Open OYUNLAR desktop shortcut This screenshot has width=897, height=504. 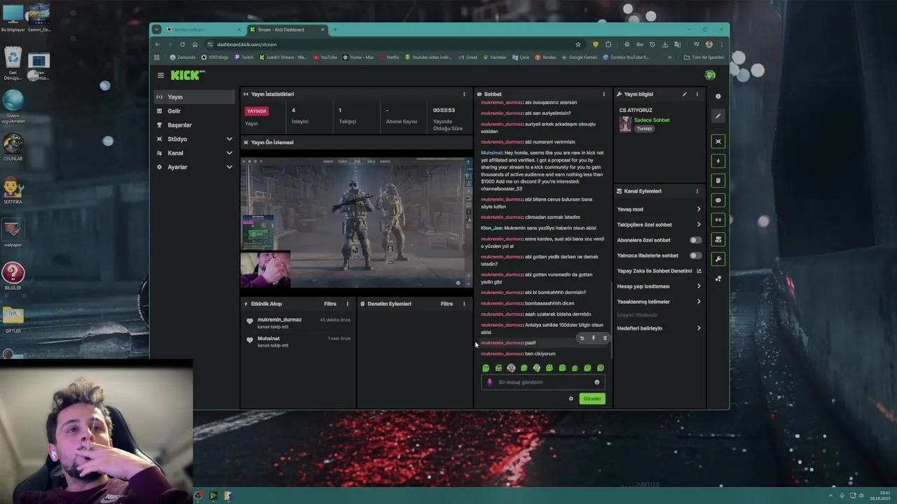[13, 146]
